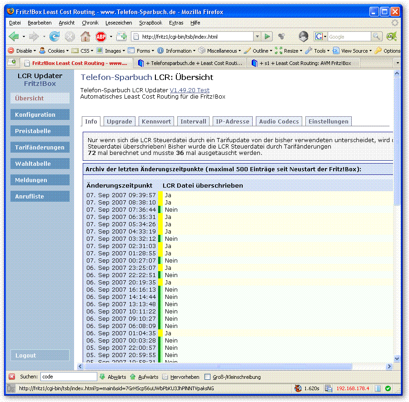Viewport: 409px width, 402px height.
Task: Open the Preistabelle sidebar page
Action: click(40, 131)
